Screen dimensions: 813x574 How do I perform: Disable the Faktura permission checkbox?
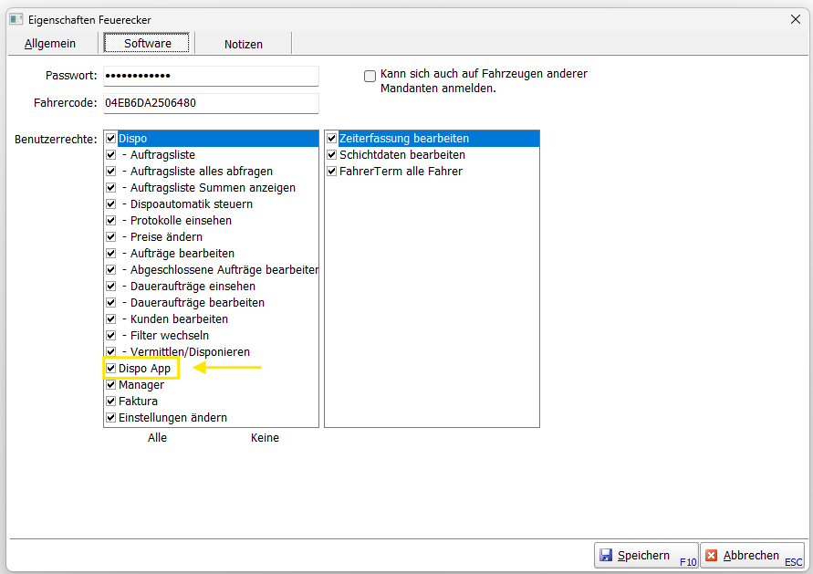[111, 402]
